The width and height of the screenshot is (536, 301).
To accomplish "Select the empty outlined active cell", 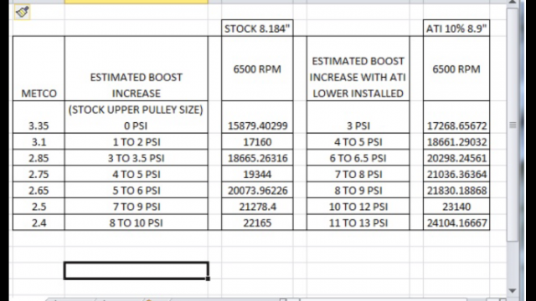I will click(x=136, y=271).
